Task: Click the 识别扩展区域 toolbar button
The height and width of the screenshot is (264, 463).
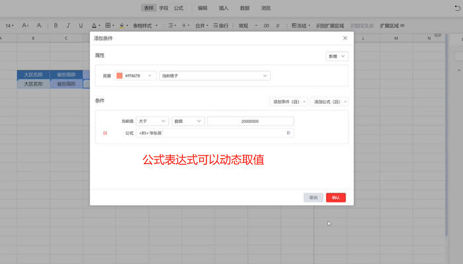Action: click(330, 26)
